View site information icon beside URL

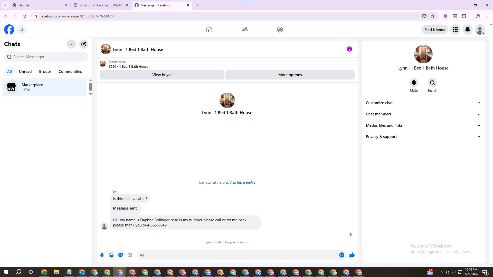(35, 16)
